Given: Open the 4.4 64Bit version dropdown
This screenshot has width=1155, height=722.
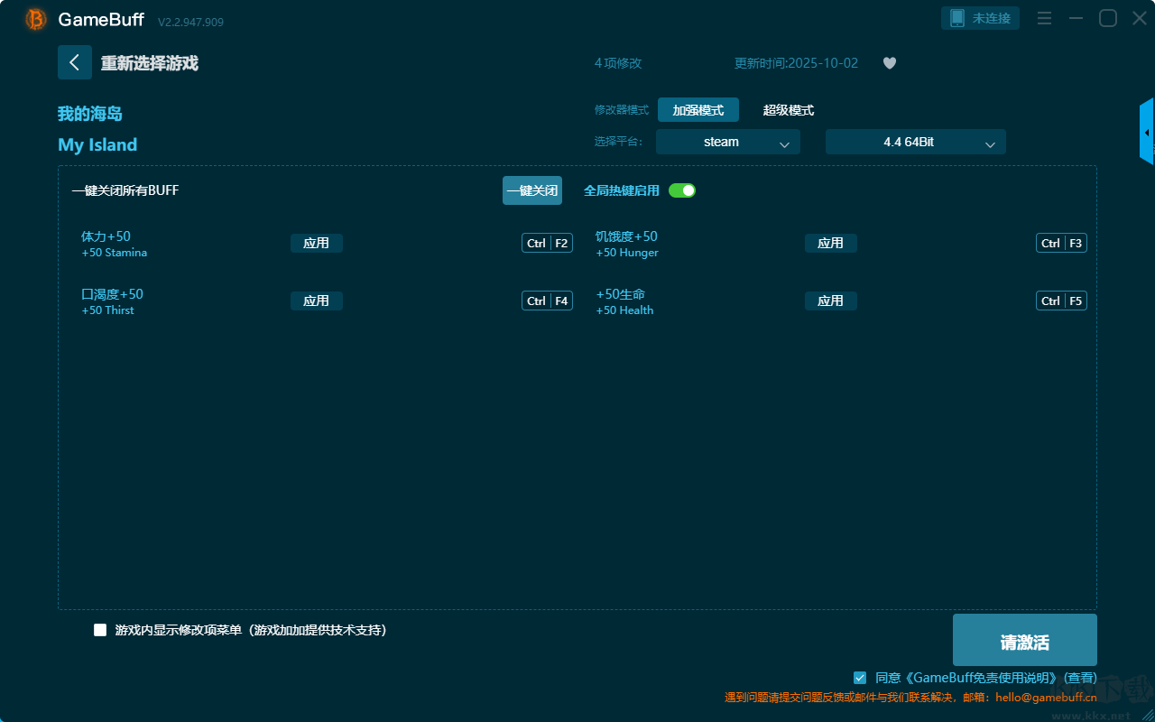Looking at the screenshot, I should [x=915, y=142].
